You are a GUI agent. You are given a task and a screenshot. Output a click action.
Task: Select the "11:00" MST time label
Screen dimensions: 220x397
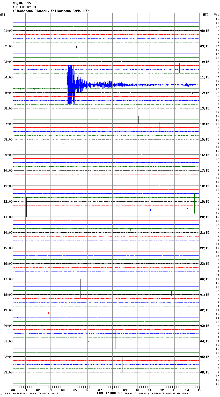(x=8, y=186)
